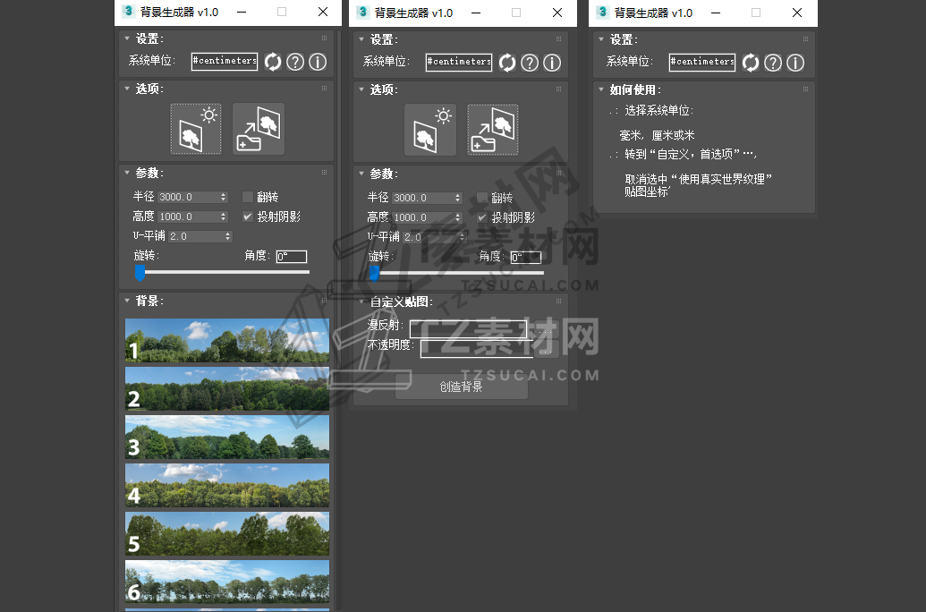Click 3ds Max app icon in middle title bar
This screenshot has height=612, width=926.
pyautogui.click(x=363, y=12)
